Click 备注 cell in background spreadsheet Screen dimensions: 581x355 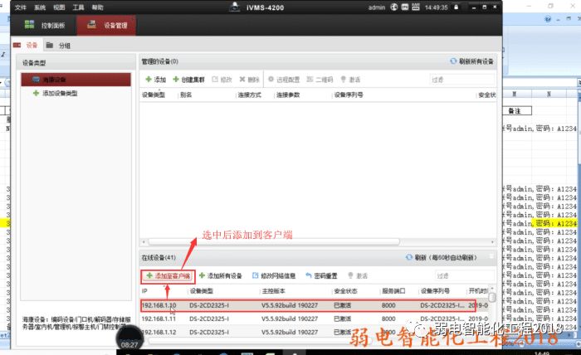[517, 110]
